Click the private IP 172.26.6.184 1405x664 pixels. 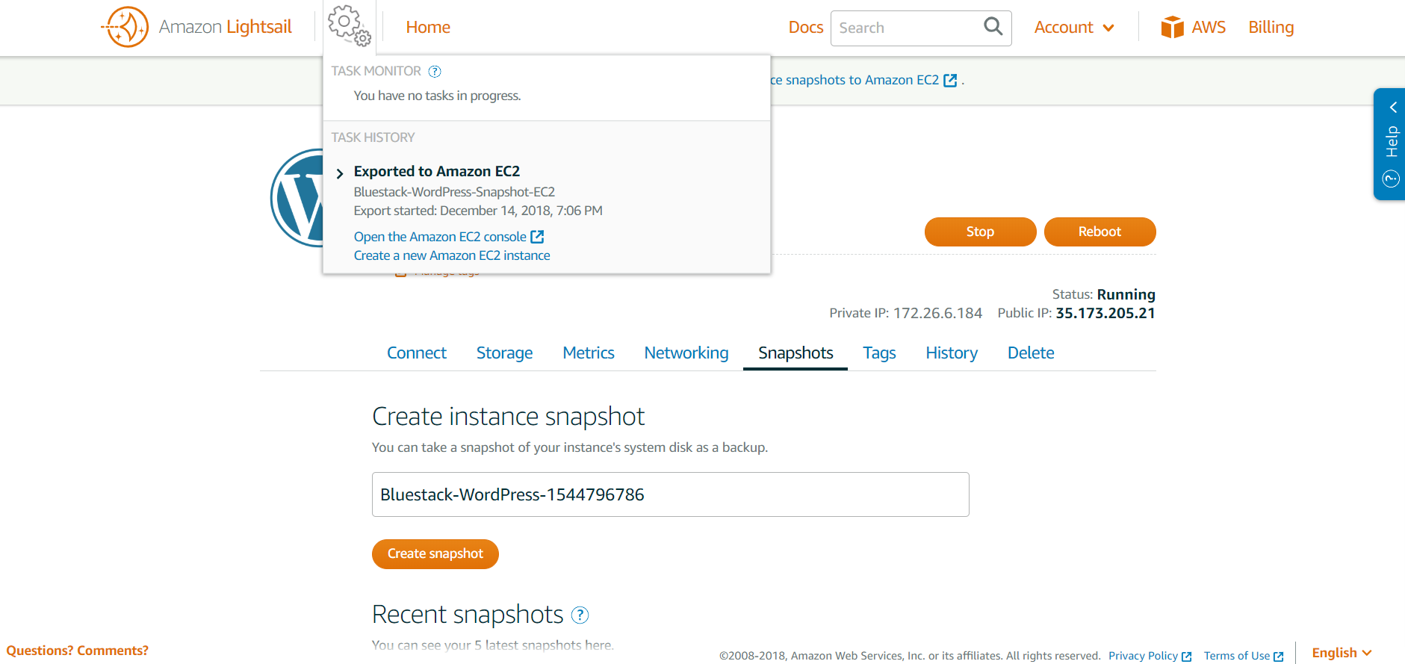pos(937,313)
